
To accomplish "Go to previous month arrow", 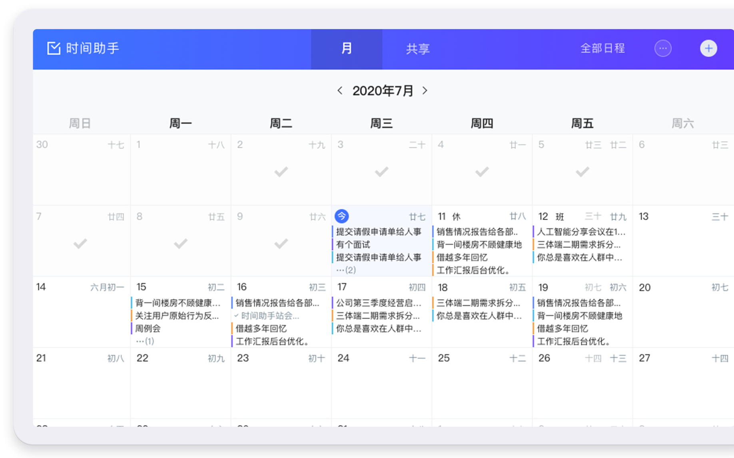I will [340, 91].
